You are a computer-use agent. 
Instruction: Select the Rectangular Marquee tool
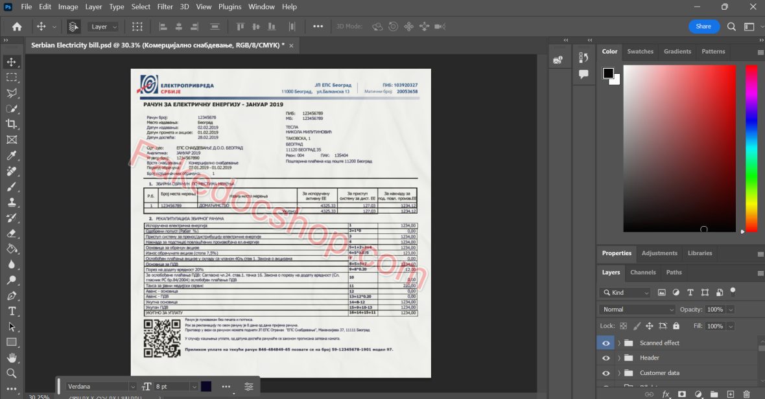[x=12, y=77]
